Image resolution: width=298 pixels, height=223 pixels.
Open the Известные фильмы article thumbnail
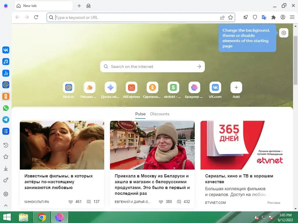tap(62, 145)
